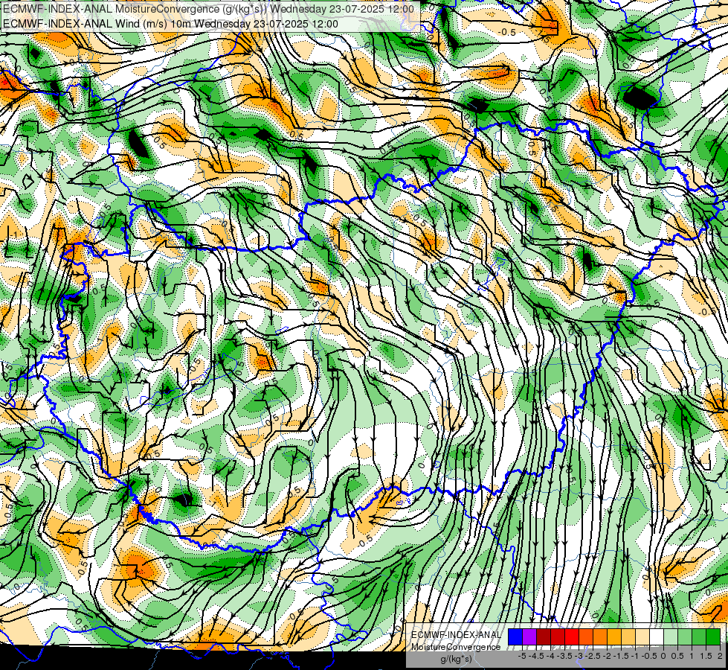Image resolution: width=728 pixels, height=670 pixels.
Task: Click ECMWF-INDEX-ANAL label in the legend box
Action: (456, 635)
